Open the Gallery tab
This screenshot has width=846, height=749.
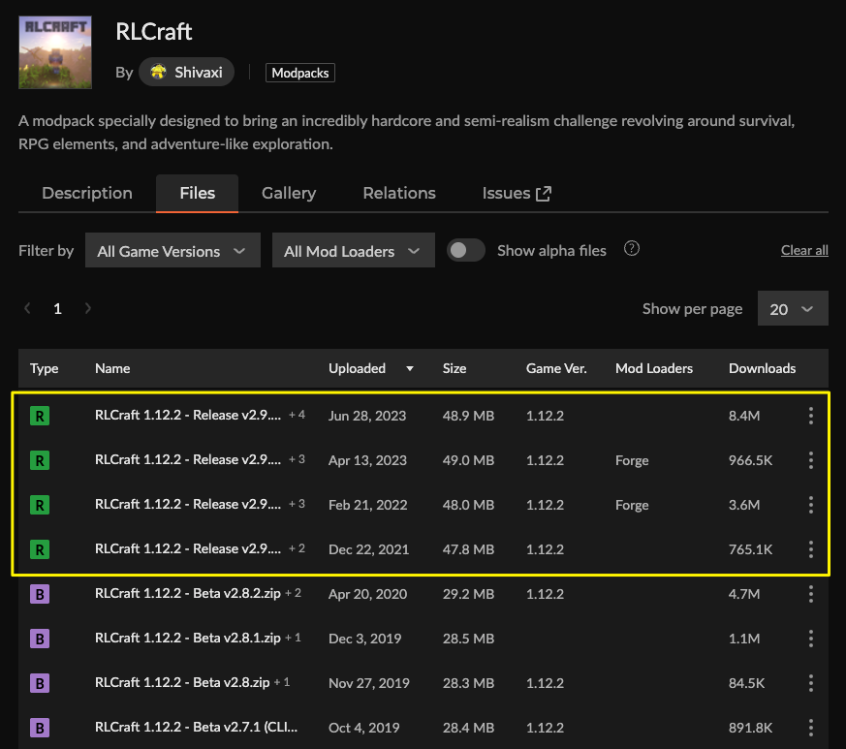(289, 193)
